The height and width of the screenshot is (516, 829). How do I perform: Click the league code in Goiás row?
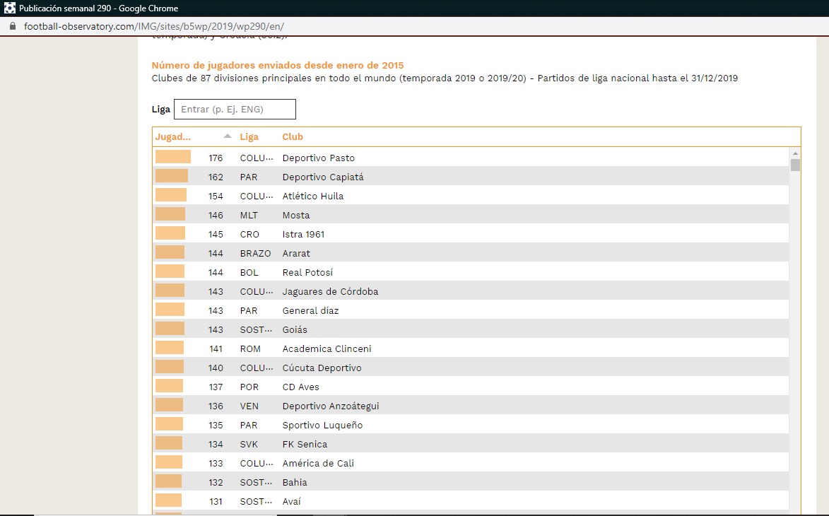click(x=257, y=329)
